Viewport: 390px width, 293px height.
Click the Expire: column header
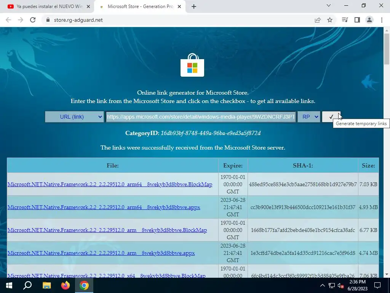(x=233, y=166)
